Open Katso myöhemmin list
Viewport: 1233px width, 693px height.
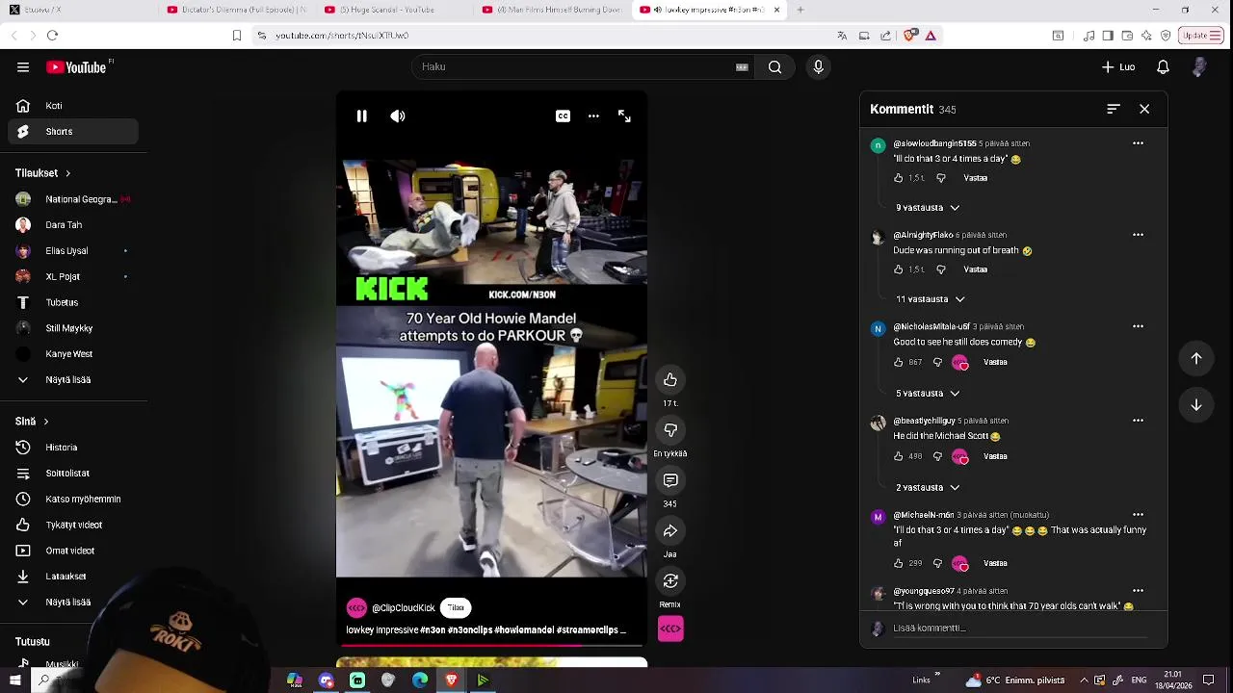(73, 500)
